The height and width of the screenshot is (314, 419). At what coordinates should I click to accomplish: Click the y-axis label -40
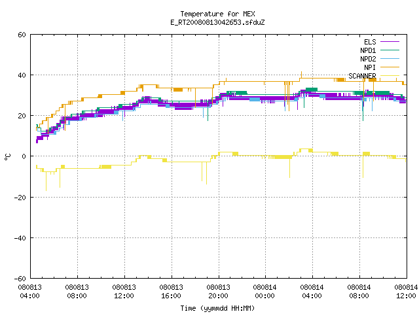coord(20,238)
